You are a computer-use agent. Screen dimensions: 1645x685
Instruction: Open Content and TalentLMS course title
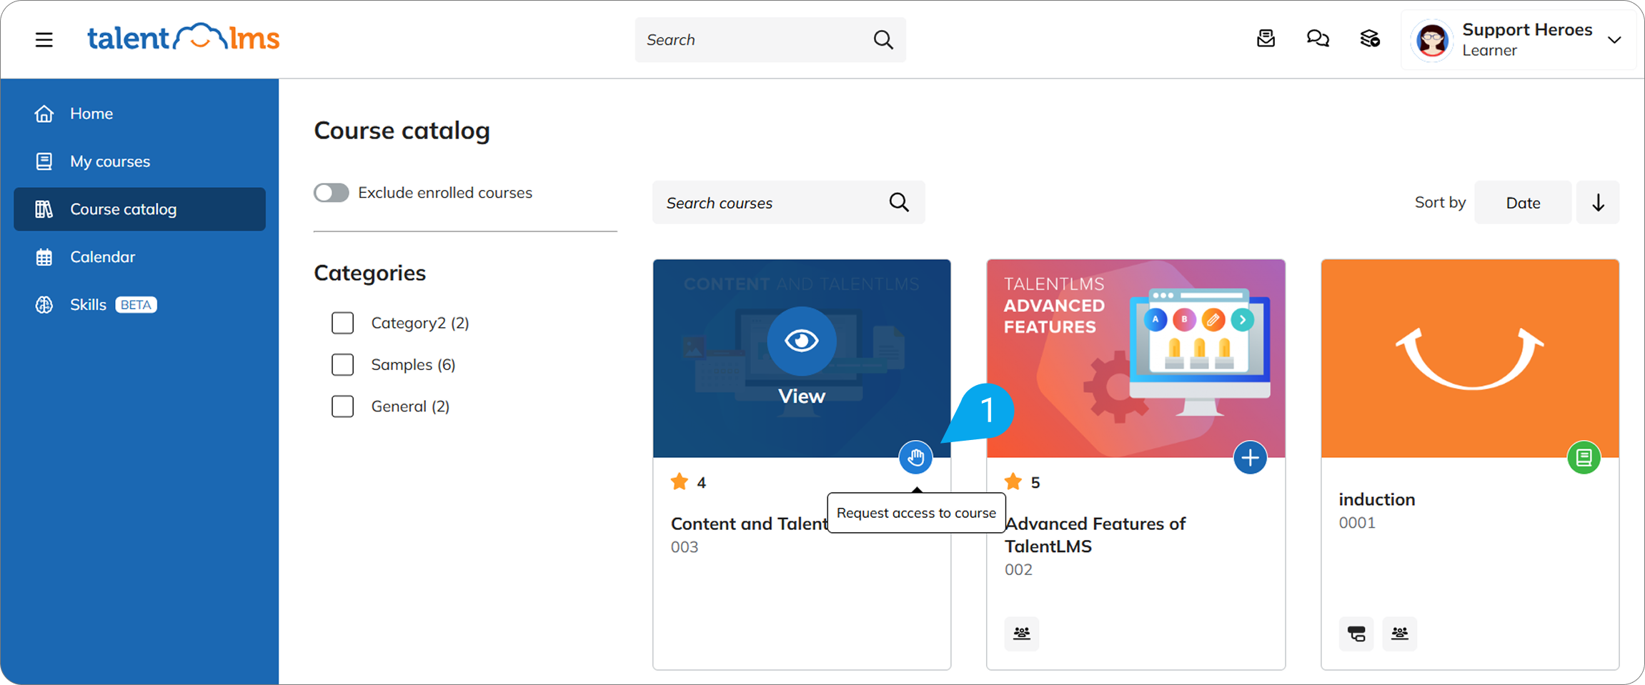(x=749, y=524)
